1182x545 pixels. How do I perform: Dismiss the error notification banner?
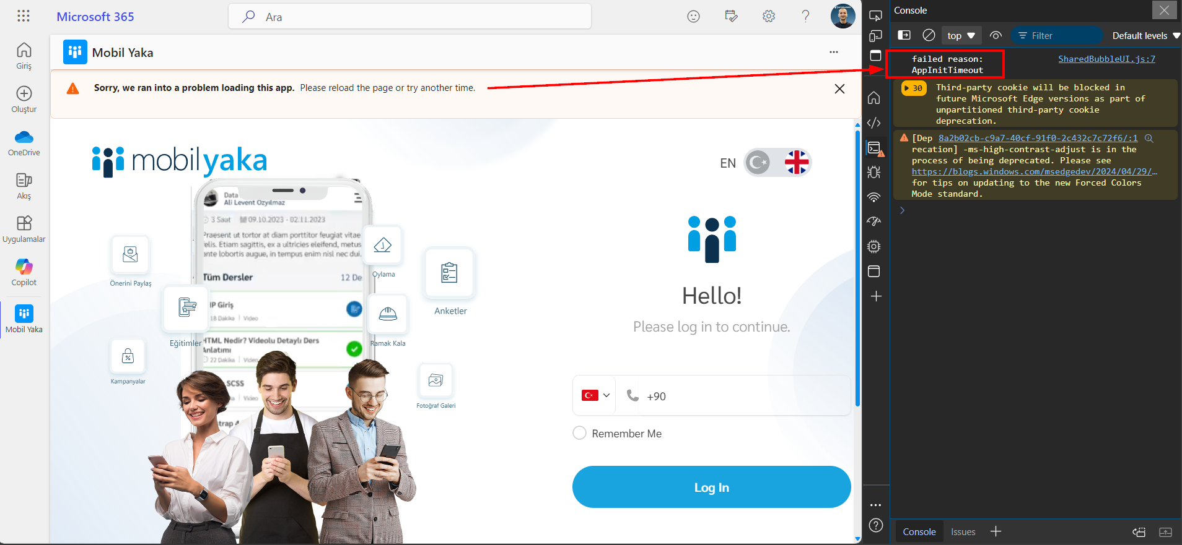839,88
